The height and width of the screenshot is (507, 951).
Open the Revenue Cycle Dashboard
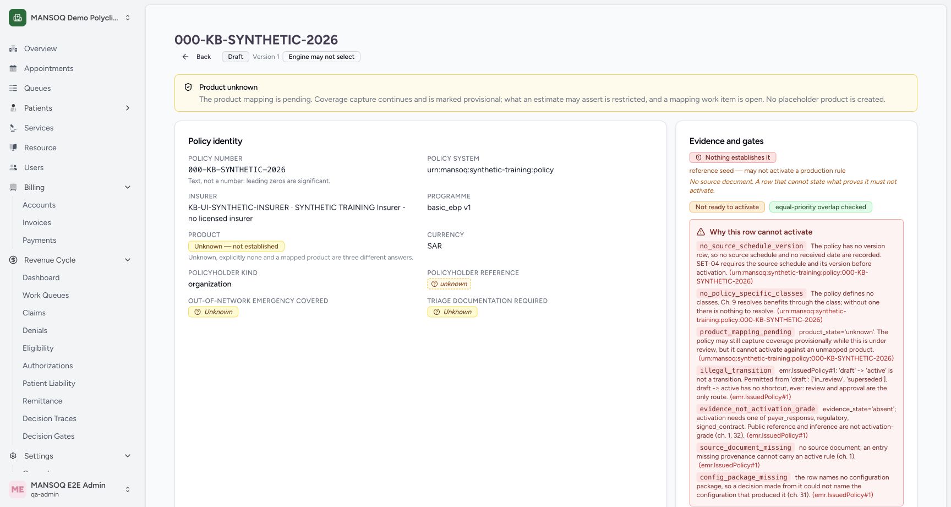tap(41, 277)
